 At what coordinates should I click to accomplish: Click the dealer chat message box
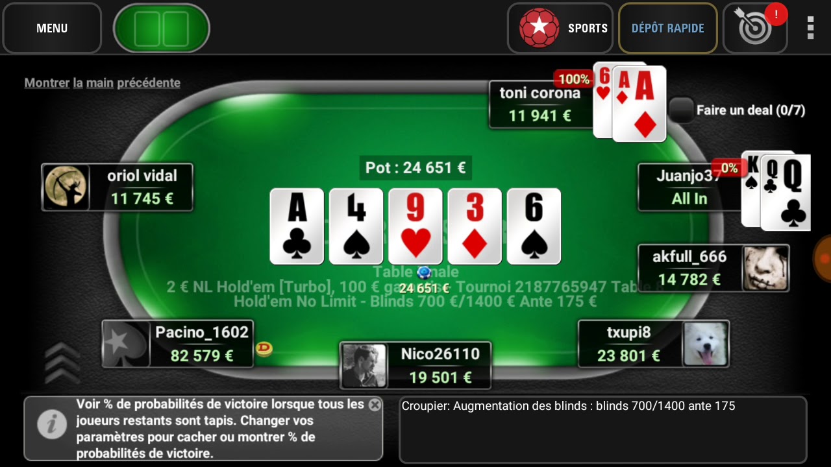pyautogui.click(x=603, y=429)
